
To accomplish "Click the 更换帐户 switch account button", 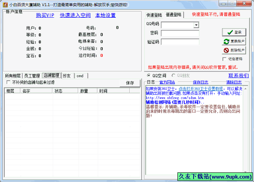I will [x=234, y=41].
